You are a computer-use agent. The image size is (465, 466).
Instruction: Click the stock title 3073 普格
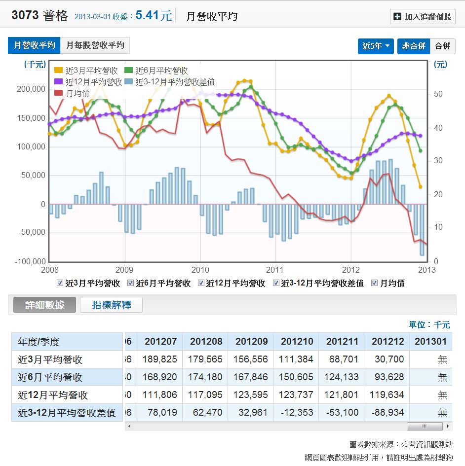click(39, 15)
